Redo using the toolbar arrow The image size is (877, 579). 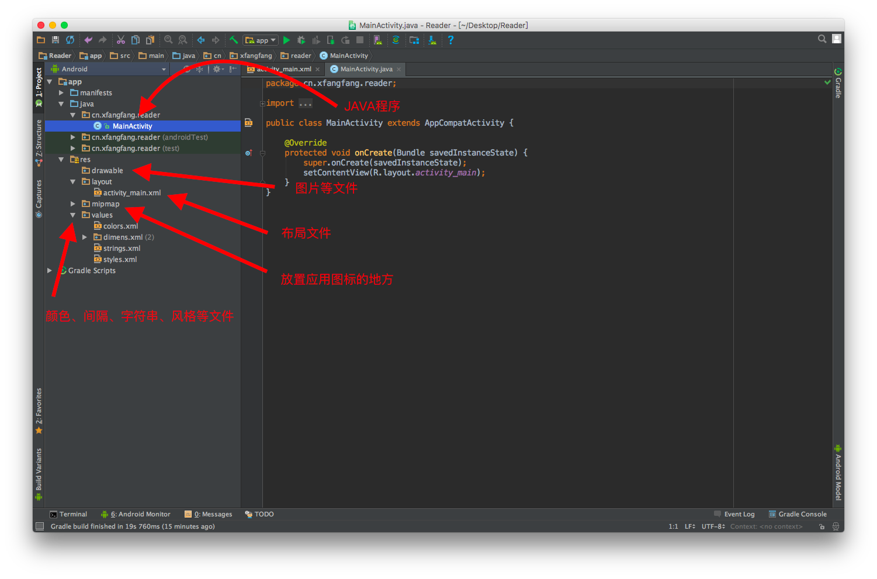coord(103,40)
